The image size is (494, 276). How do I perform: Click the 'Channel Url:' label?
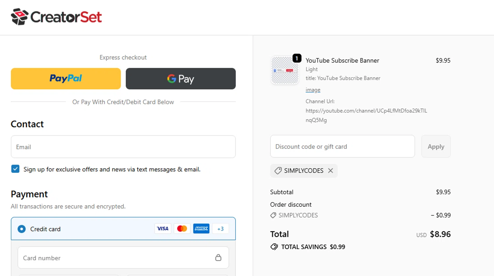pos(320,102)
